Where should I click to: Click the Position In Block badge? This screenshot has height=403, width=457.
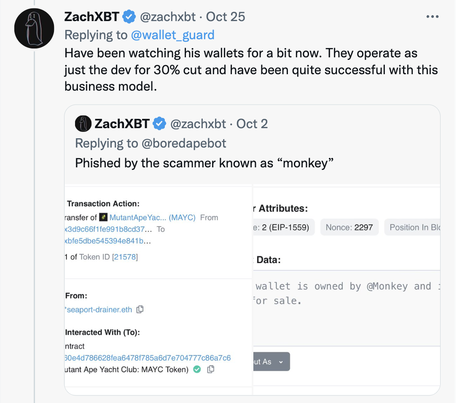click(x=413, y=227)
